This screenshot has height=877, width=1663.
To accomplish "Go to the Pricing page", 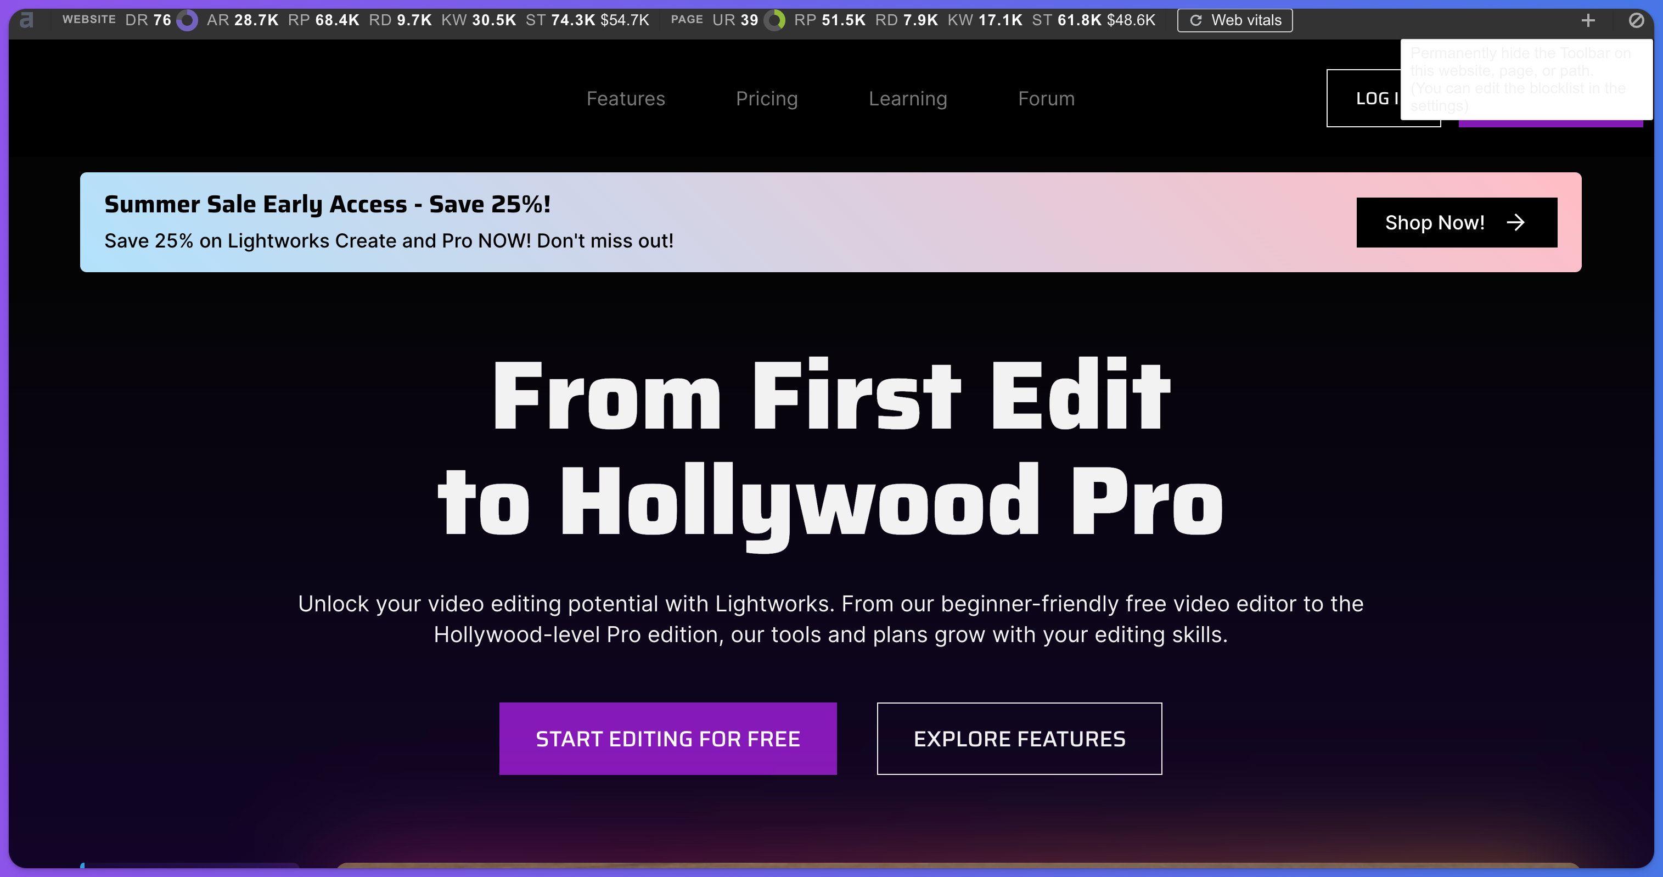I will pos(766,99).
